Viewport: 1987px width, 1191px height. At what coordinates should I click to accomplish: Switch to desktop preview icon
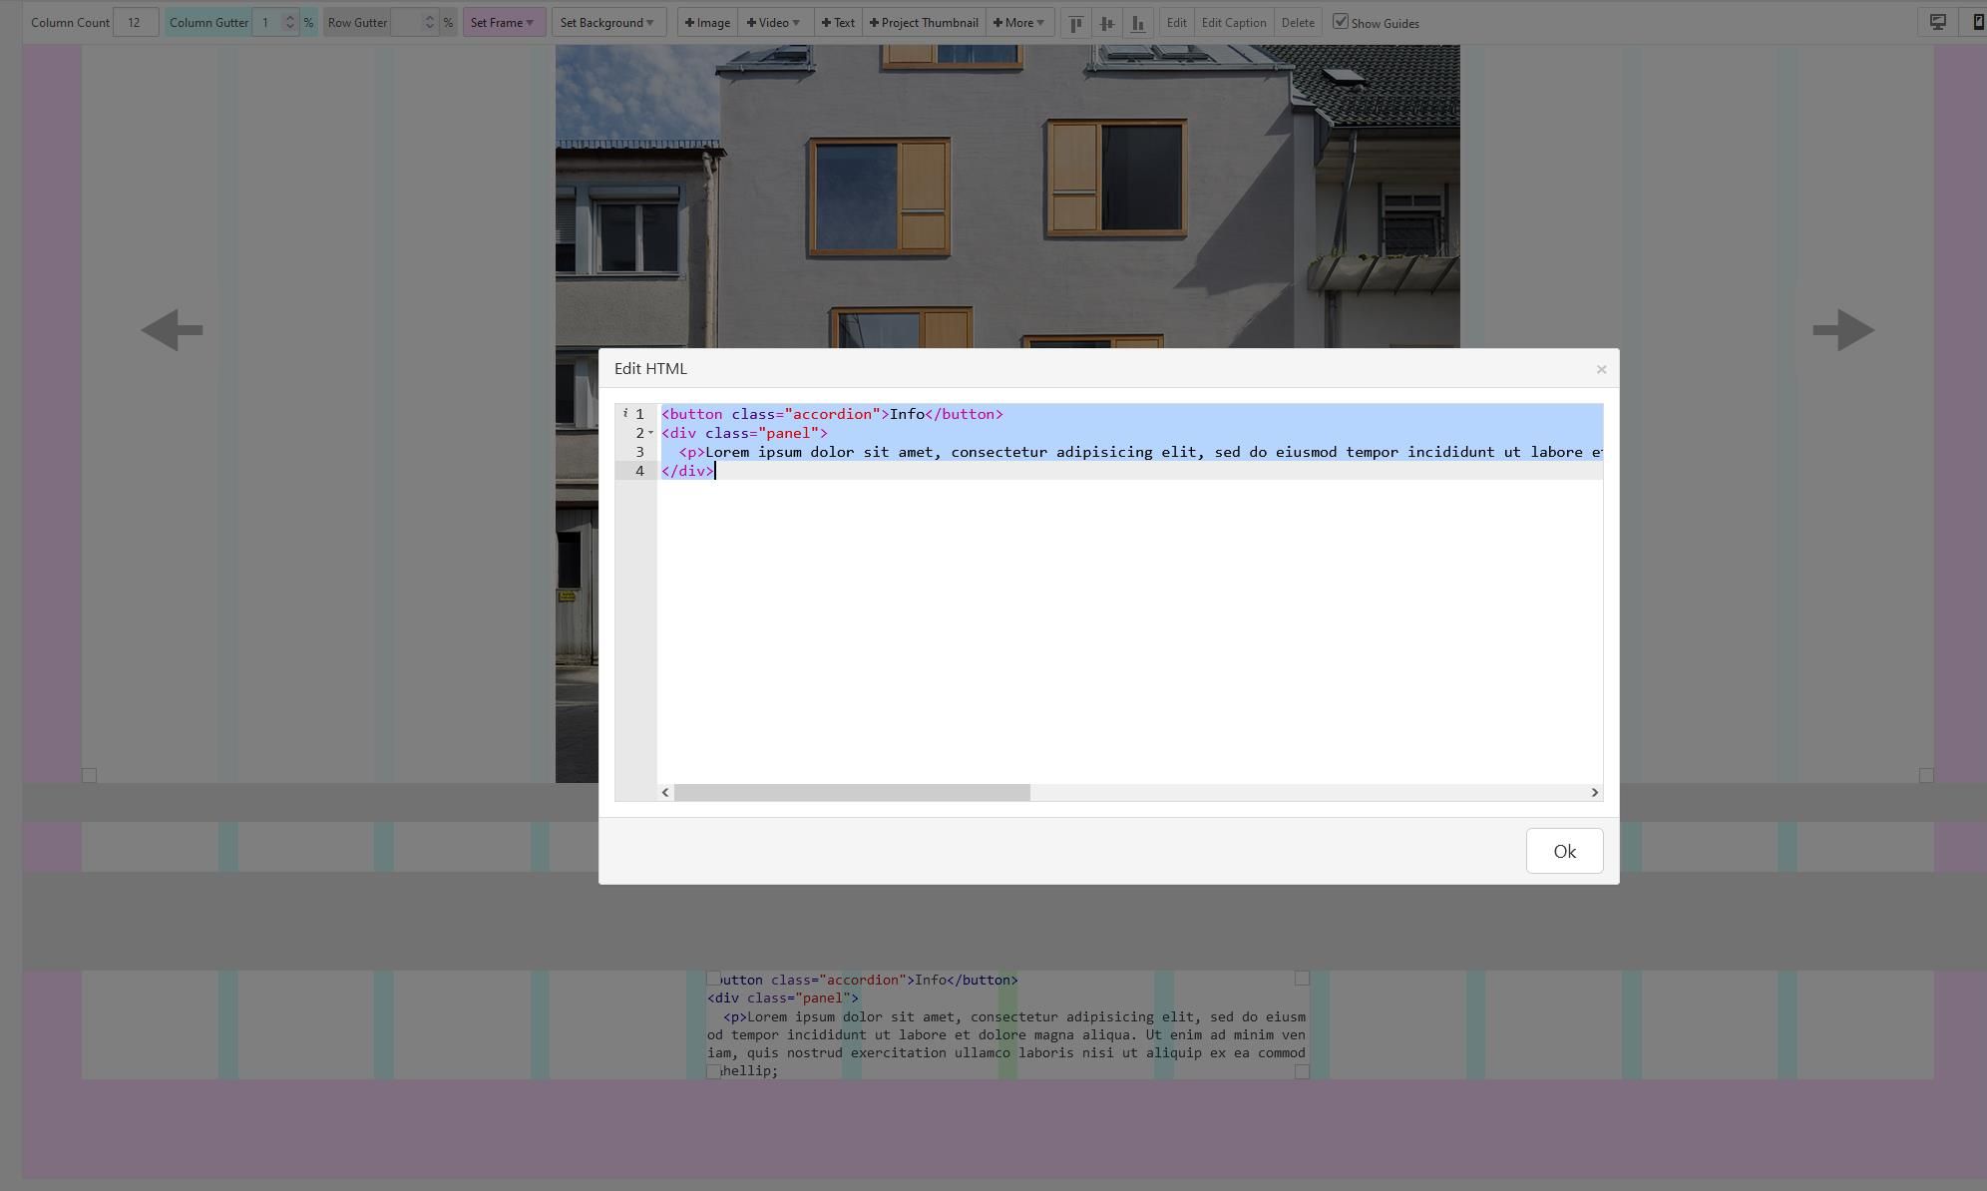point(1937,22)
